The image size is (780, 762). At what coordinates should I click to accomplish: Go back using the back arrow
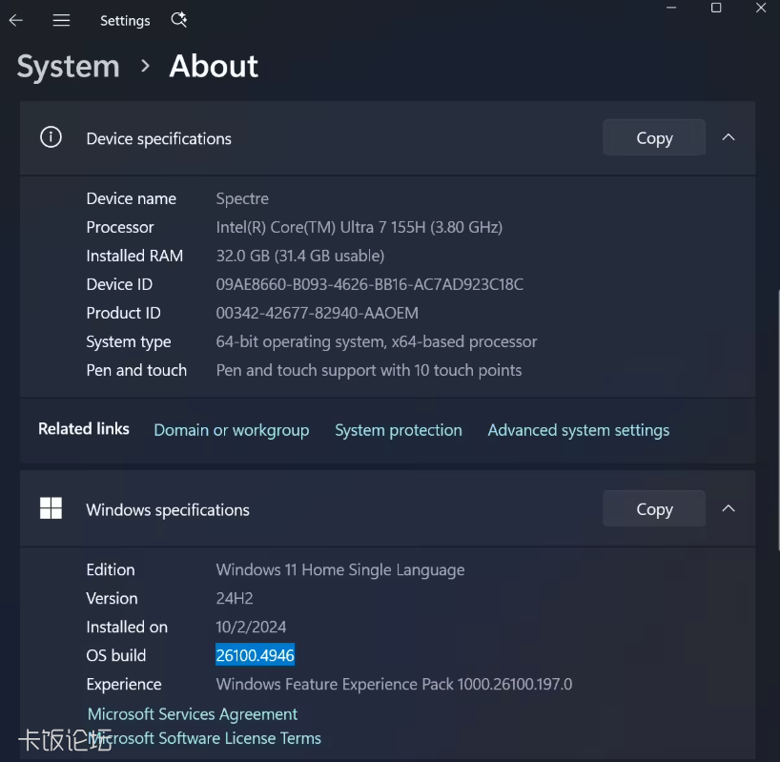click(x=16, y=20)
